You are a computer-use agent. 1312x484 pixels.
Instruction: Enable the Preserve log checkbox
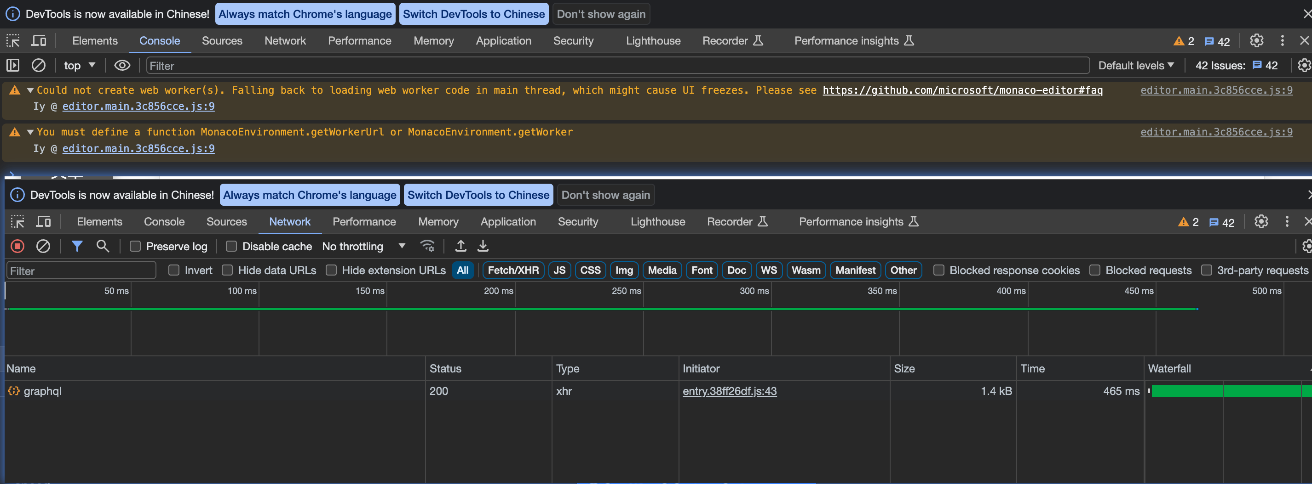(x=135, y=246)
